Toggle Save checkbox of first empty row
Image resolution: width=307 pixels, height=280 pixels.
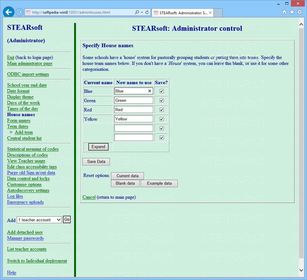(162, 128)
